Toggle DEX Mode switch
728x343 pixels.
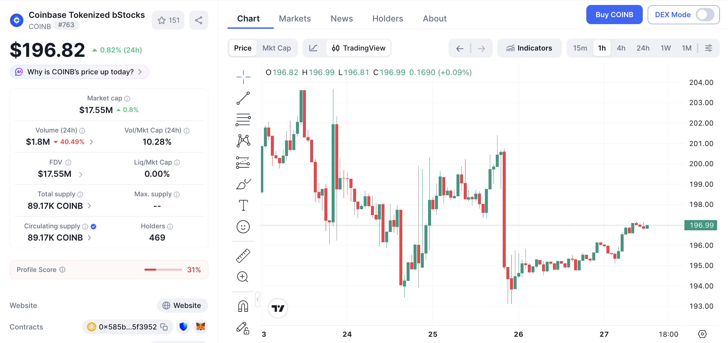point(705,15)
